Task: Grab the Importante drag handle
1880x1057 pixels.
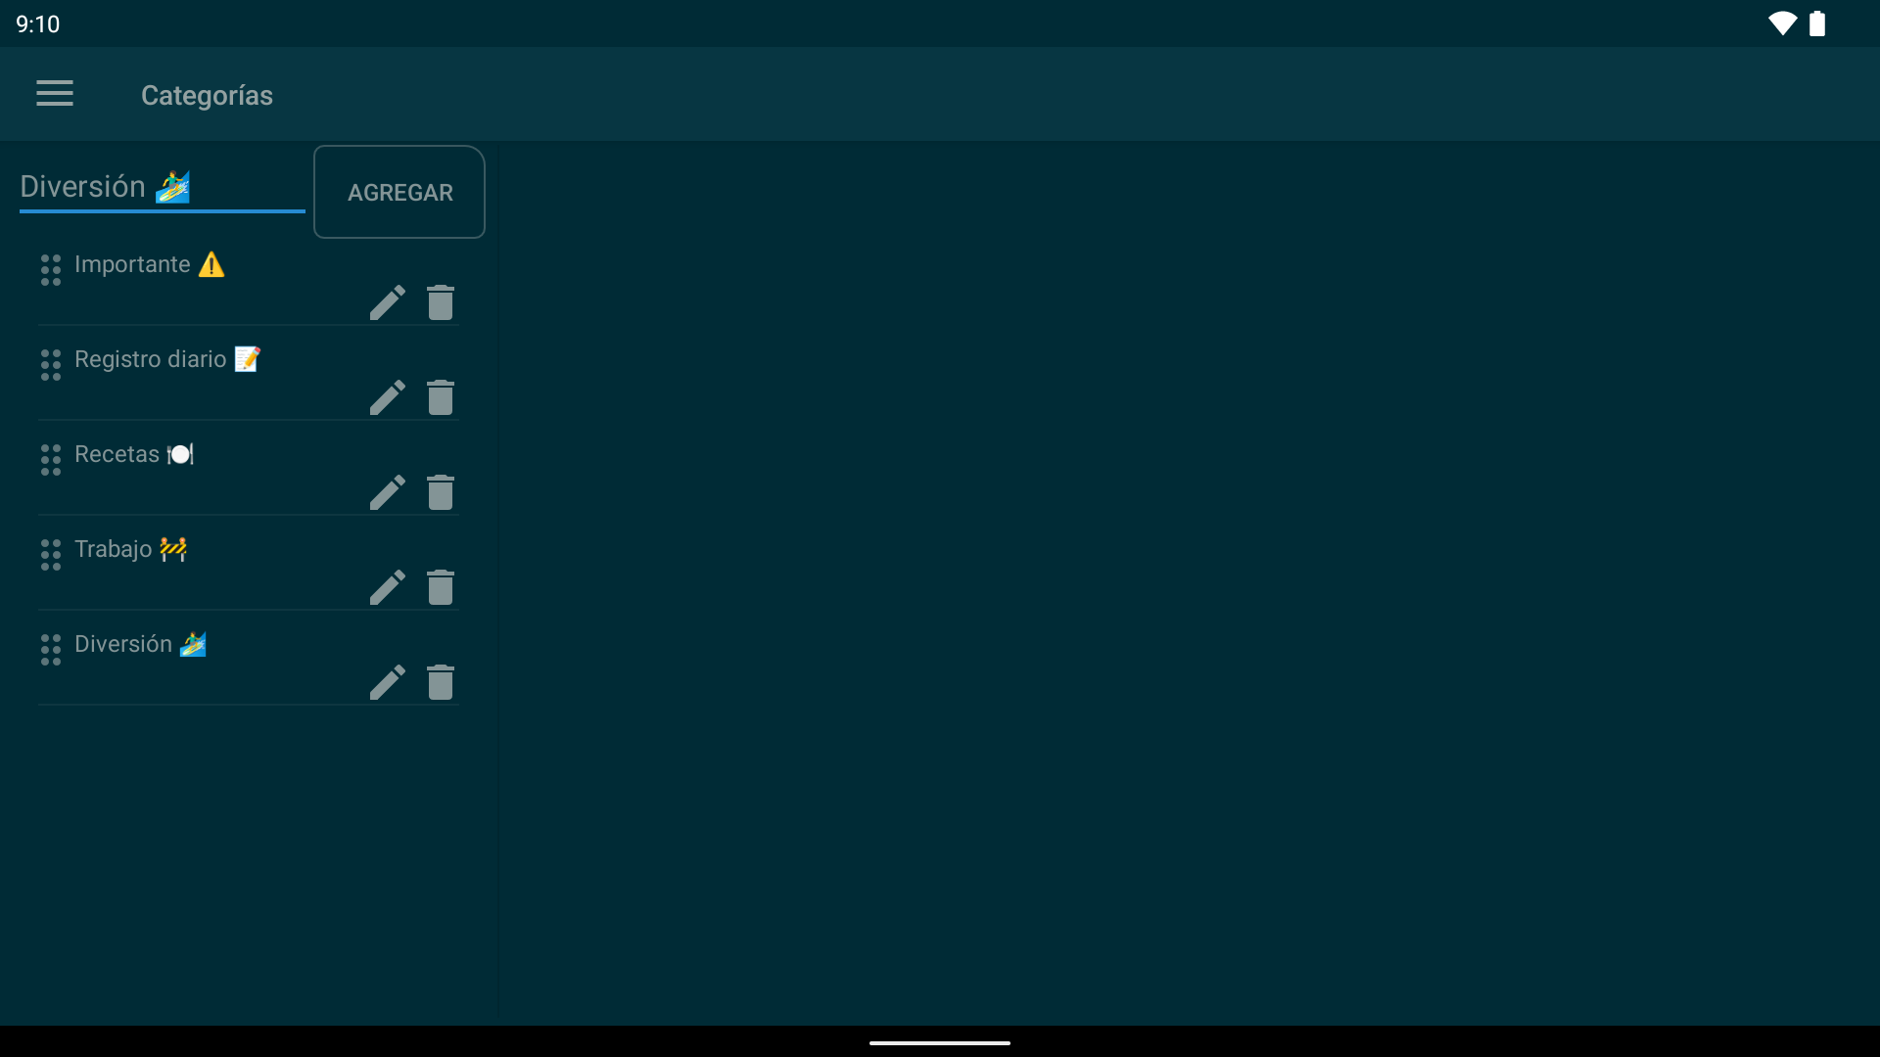Action: (51, 270)
